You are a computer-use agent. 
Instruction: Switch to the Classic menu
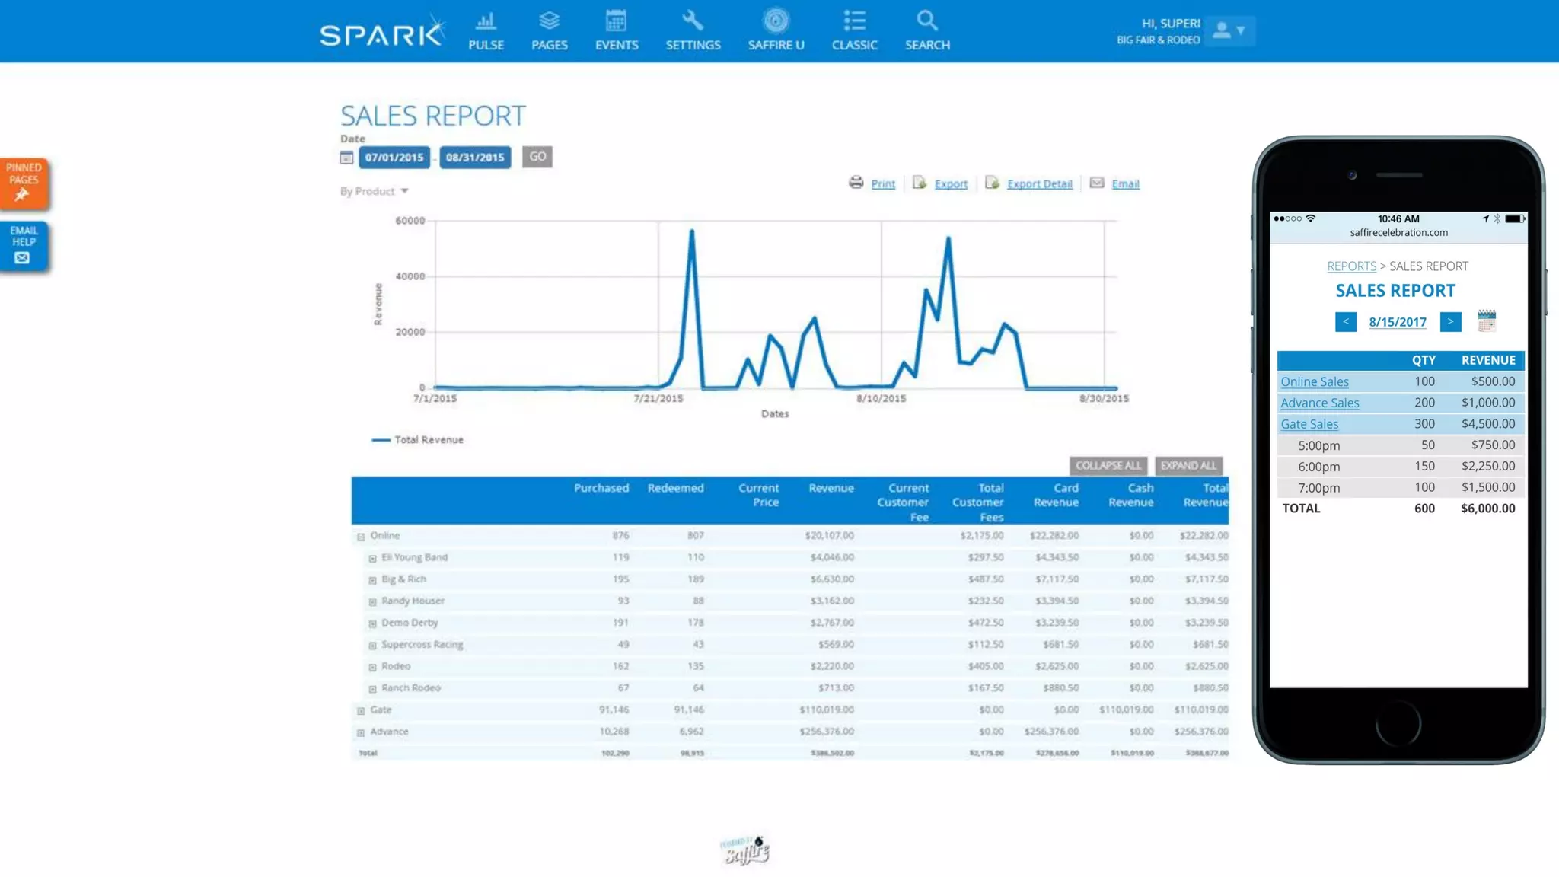click(x=854, y=30)
